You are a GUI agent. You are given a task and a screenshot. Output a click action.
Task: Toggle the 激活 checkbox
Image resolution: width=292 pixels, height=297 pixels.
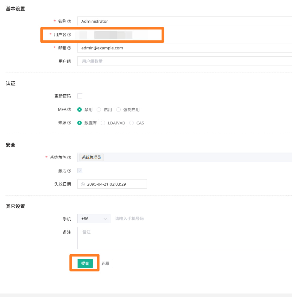pyautogui.click(x=80, y=171)
